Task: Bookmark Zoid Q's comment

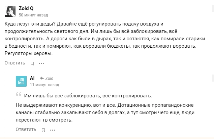Action: [32, 63]
